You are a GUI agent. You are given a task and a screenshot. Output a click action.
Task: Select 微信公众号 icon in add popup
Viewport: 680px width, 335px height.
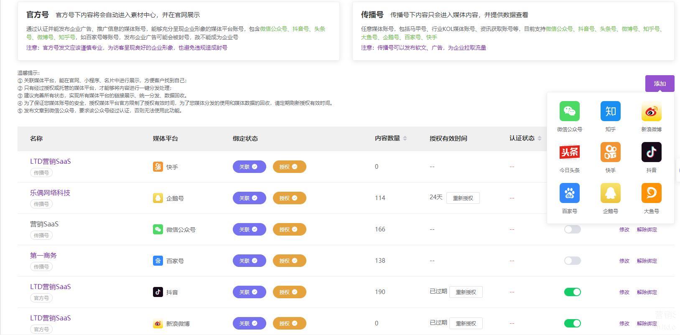tap(569, 111)
